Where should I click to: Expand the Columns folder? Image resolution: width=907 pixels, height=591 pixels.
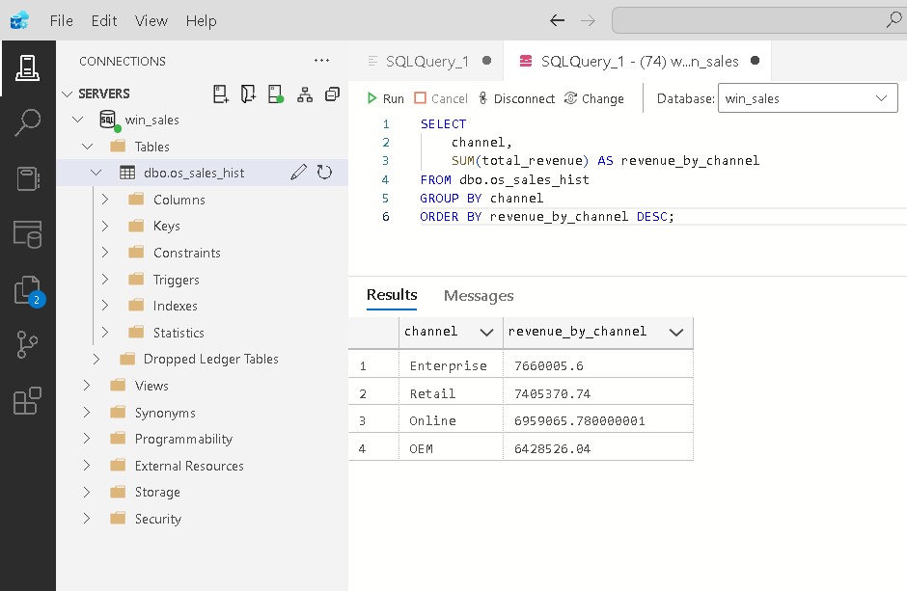pyautogui.click(x=105, y=200)
